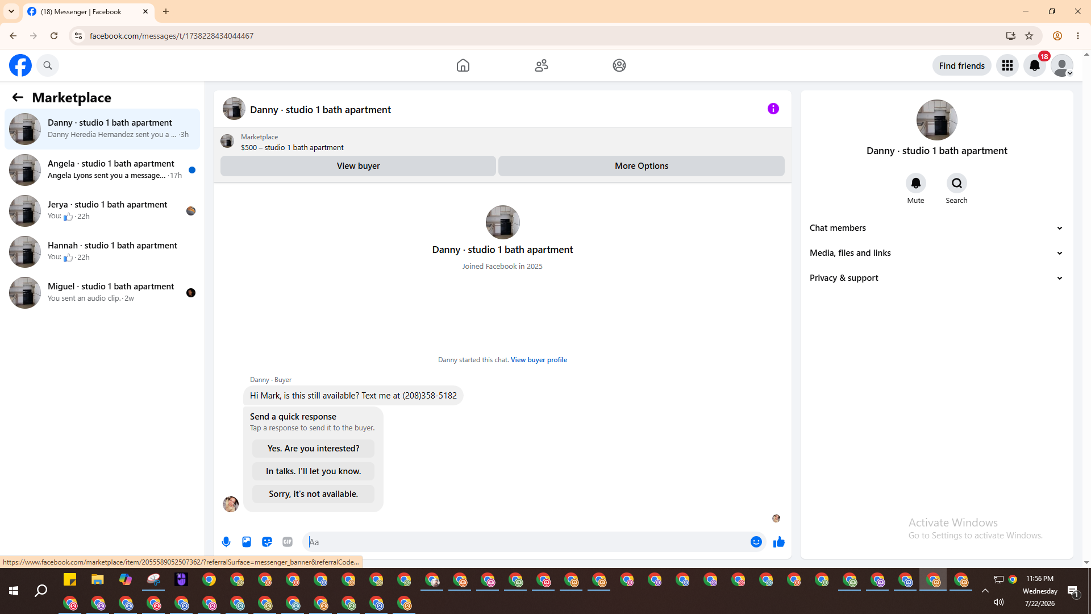
Task: Attach a photo using the image icon
Action: click(x=247, y=542)
